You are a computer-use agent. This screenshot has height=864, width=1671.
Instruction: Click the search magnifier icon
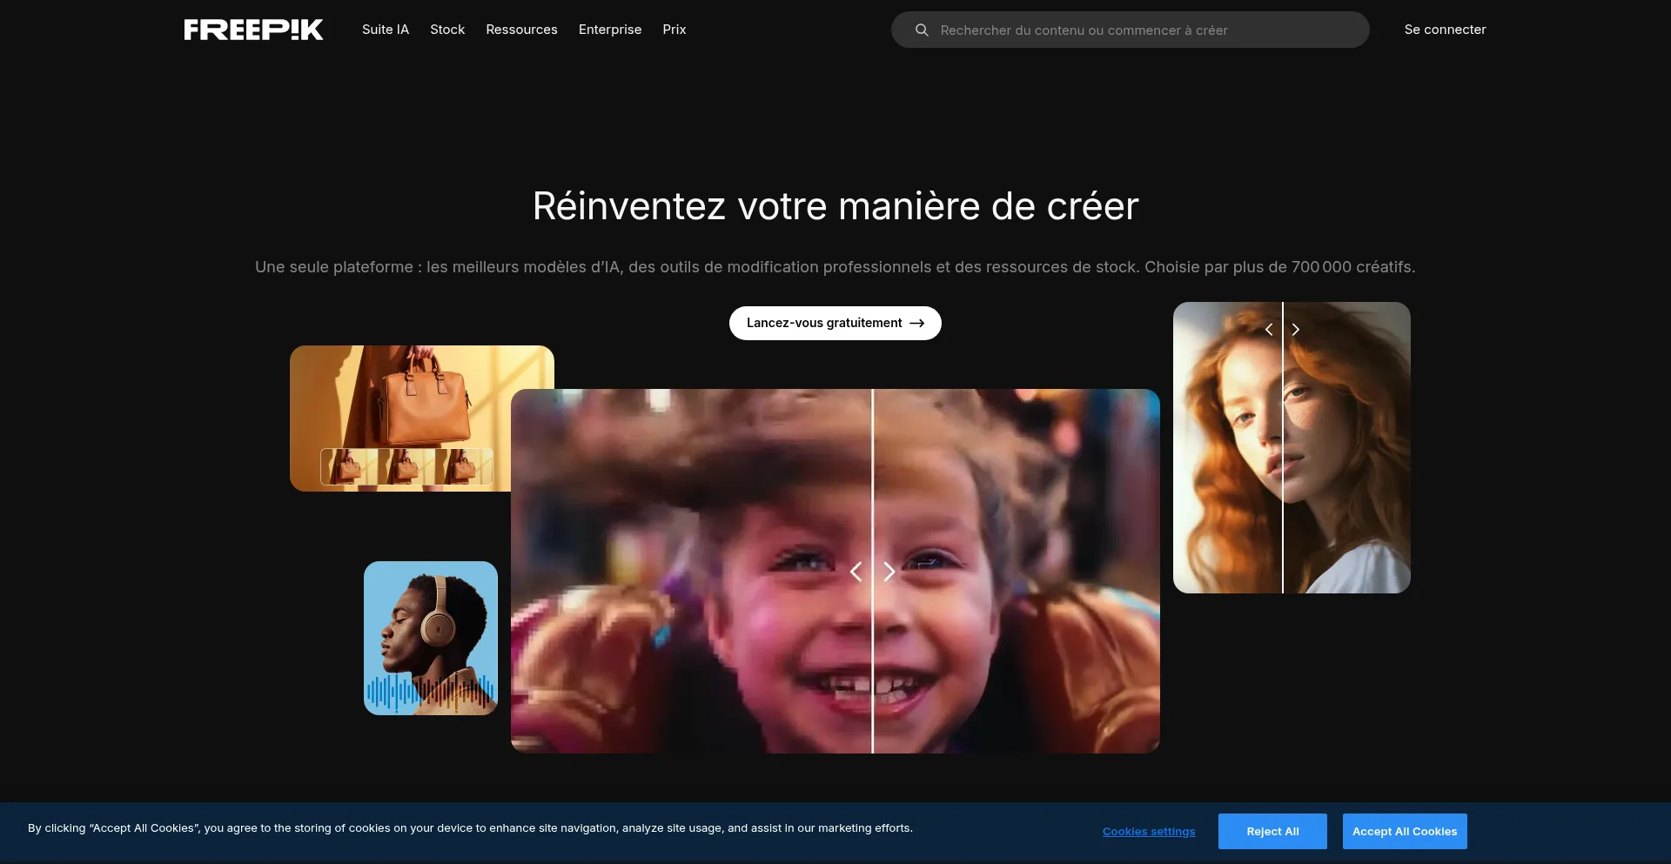click(922, 30)
